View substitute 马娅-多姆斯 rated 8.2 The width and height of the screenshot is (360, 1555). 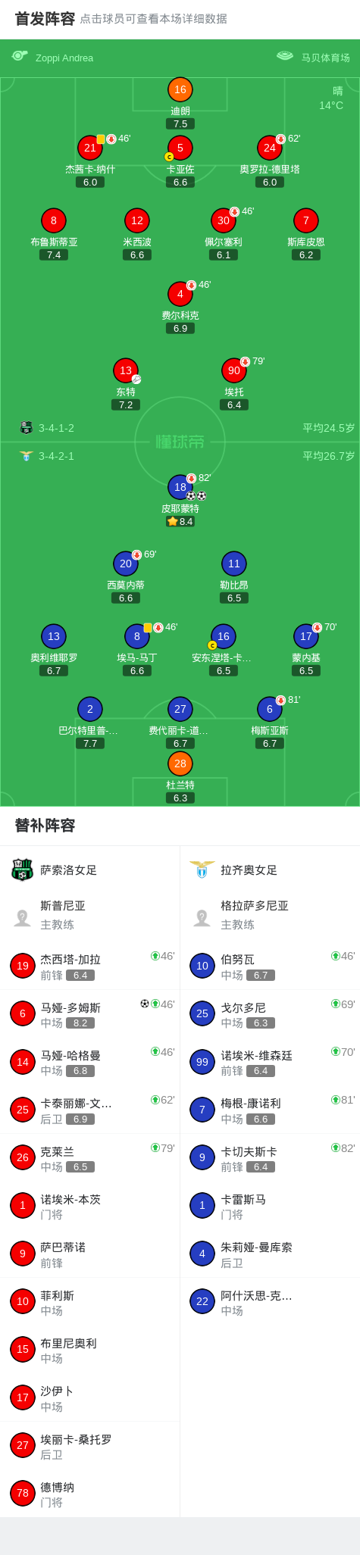(x=90, y=1013)
